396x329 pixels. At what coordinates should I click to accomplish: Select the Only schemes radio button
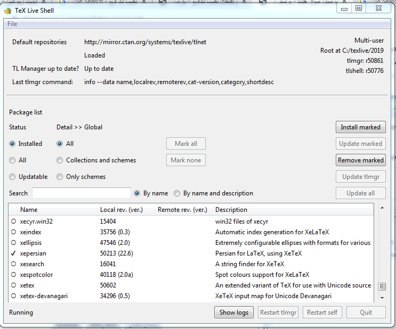(x=60, y=177)
